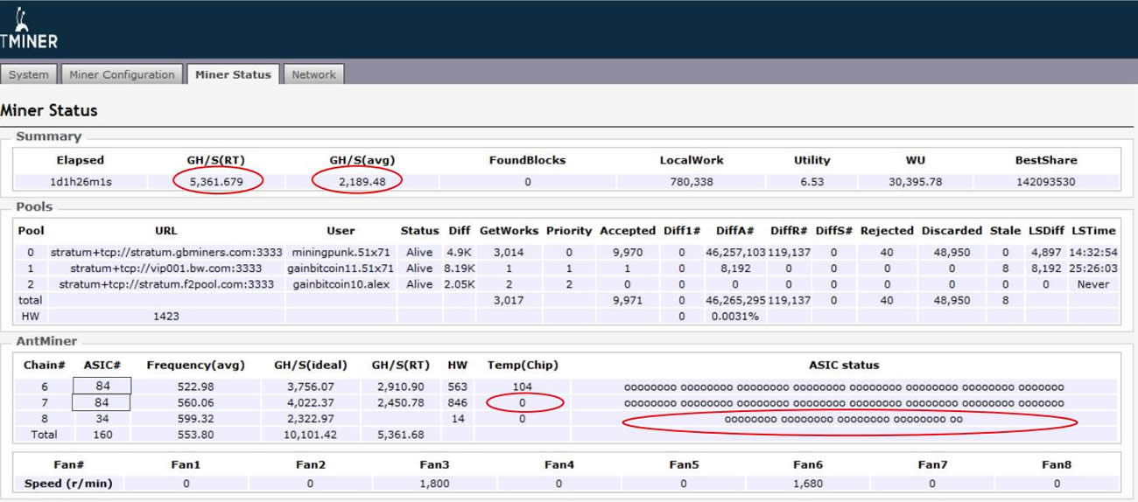Click the Fan3 speed value 1,800

pos(434,483)
